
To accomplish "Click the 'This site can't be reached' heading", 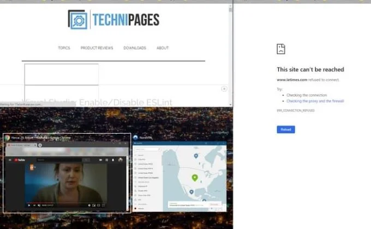I will click(x=310, y=69).
